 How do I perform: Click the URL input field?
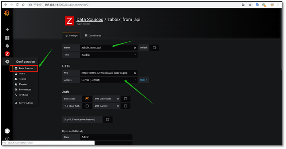(109, 73)
